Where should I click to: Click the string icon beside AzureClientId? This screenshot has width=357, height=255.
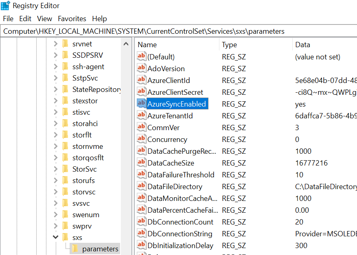point(141,80)
